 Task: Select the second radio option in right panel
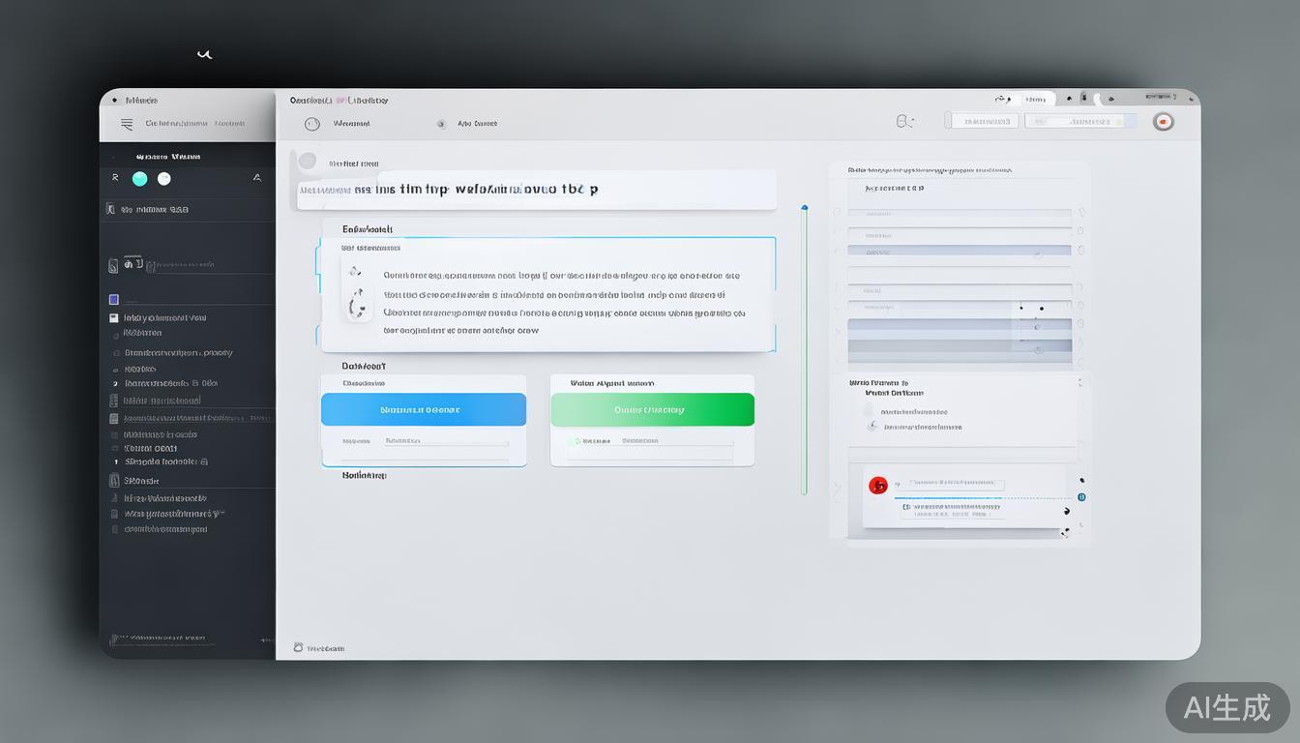872,426
